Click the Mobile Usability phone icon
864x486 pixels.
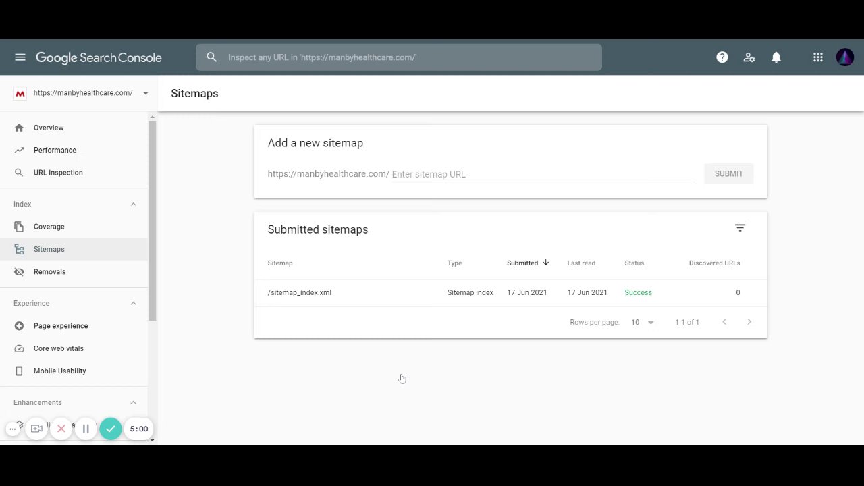(x=19, y=371)
